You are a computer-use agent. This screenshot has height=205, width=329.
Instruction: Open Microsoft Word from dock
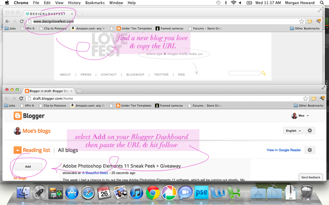(218, 192)
